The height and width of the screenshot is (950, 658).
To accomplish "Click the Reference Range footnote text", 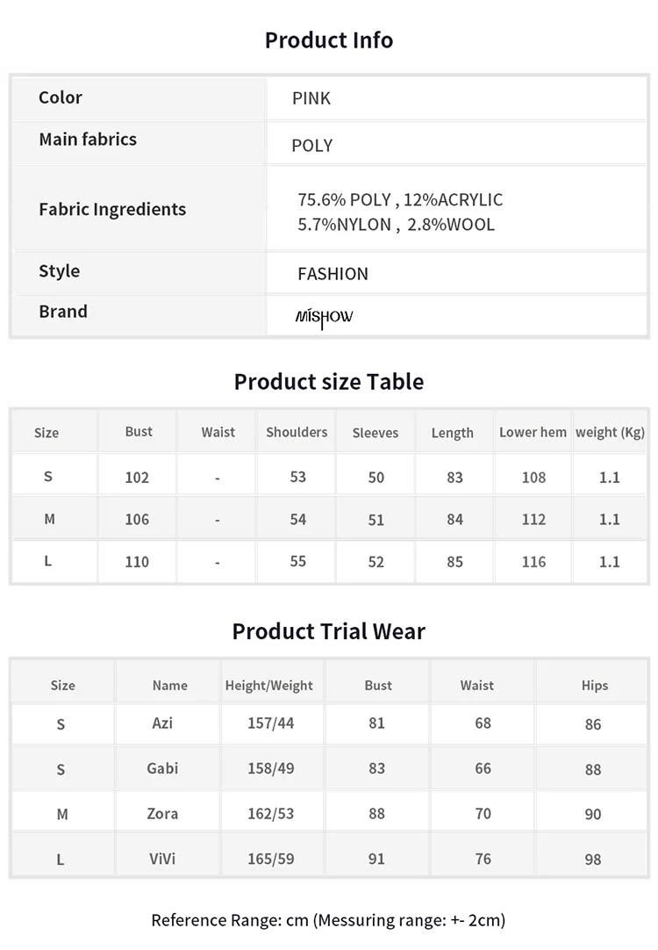I will click(x=328, y=919).
